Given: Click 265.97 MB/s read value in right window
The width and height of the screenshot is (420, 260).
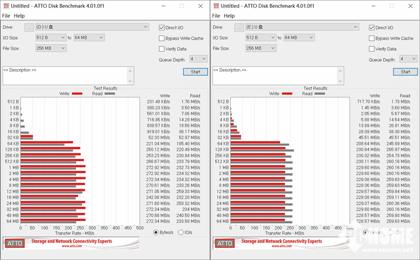Looking at the screenshot, I should (398, 150).
